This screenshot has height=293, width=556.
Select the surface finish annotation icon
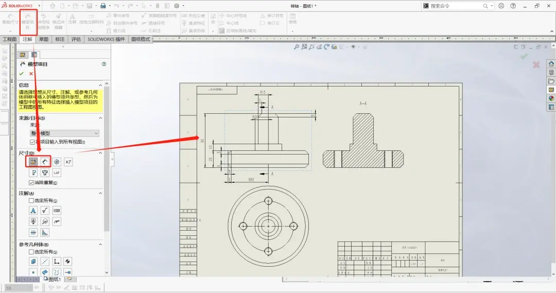click(45, 211)
